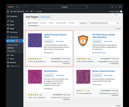Open the OpenID Connect Generic Client title
The width and height of the screenshot is (129, 107).
tap(55, 36)
